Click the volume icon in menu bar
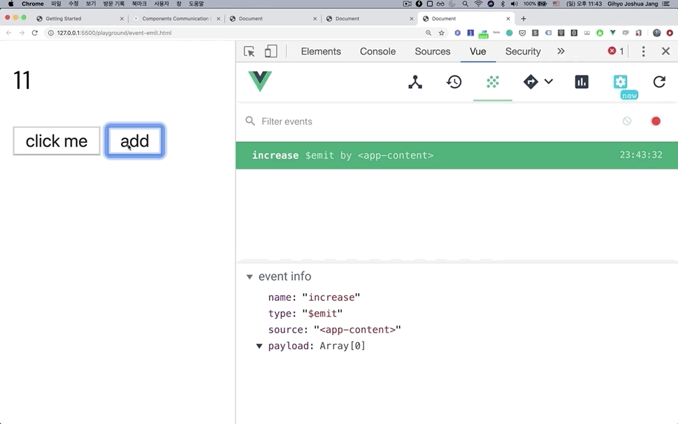Screen dimensions: 678x424 point(514,4)
